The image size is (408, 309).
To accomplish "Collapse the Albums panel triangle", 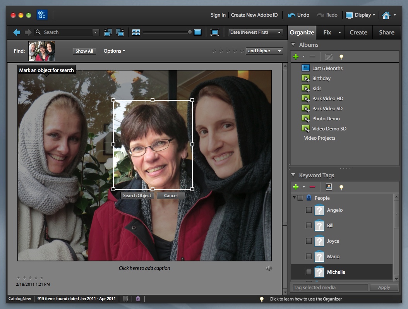I will (x=293, y=45).
